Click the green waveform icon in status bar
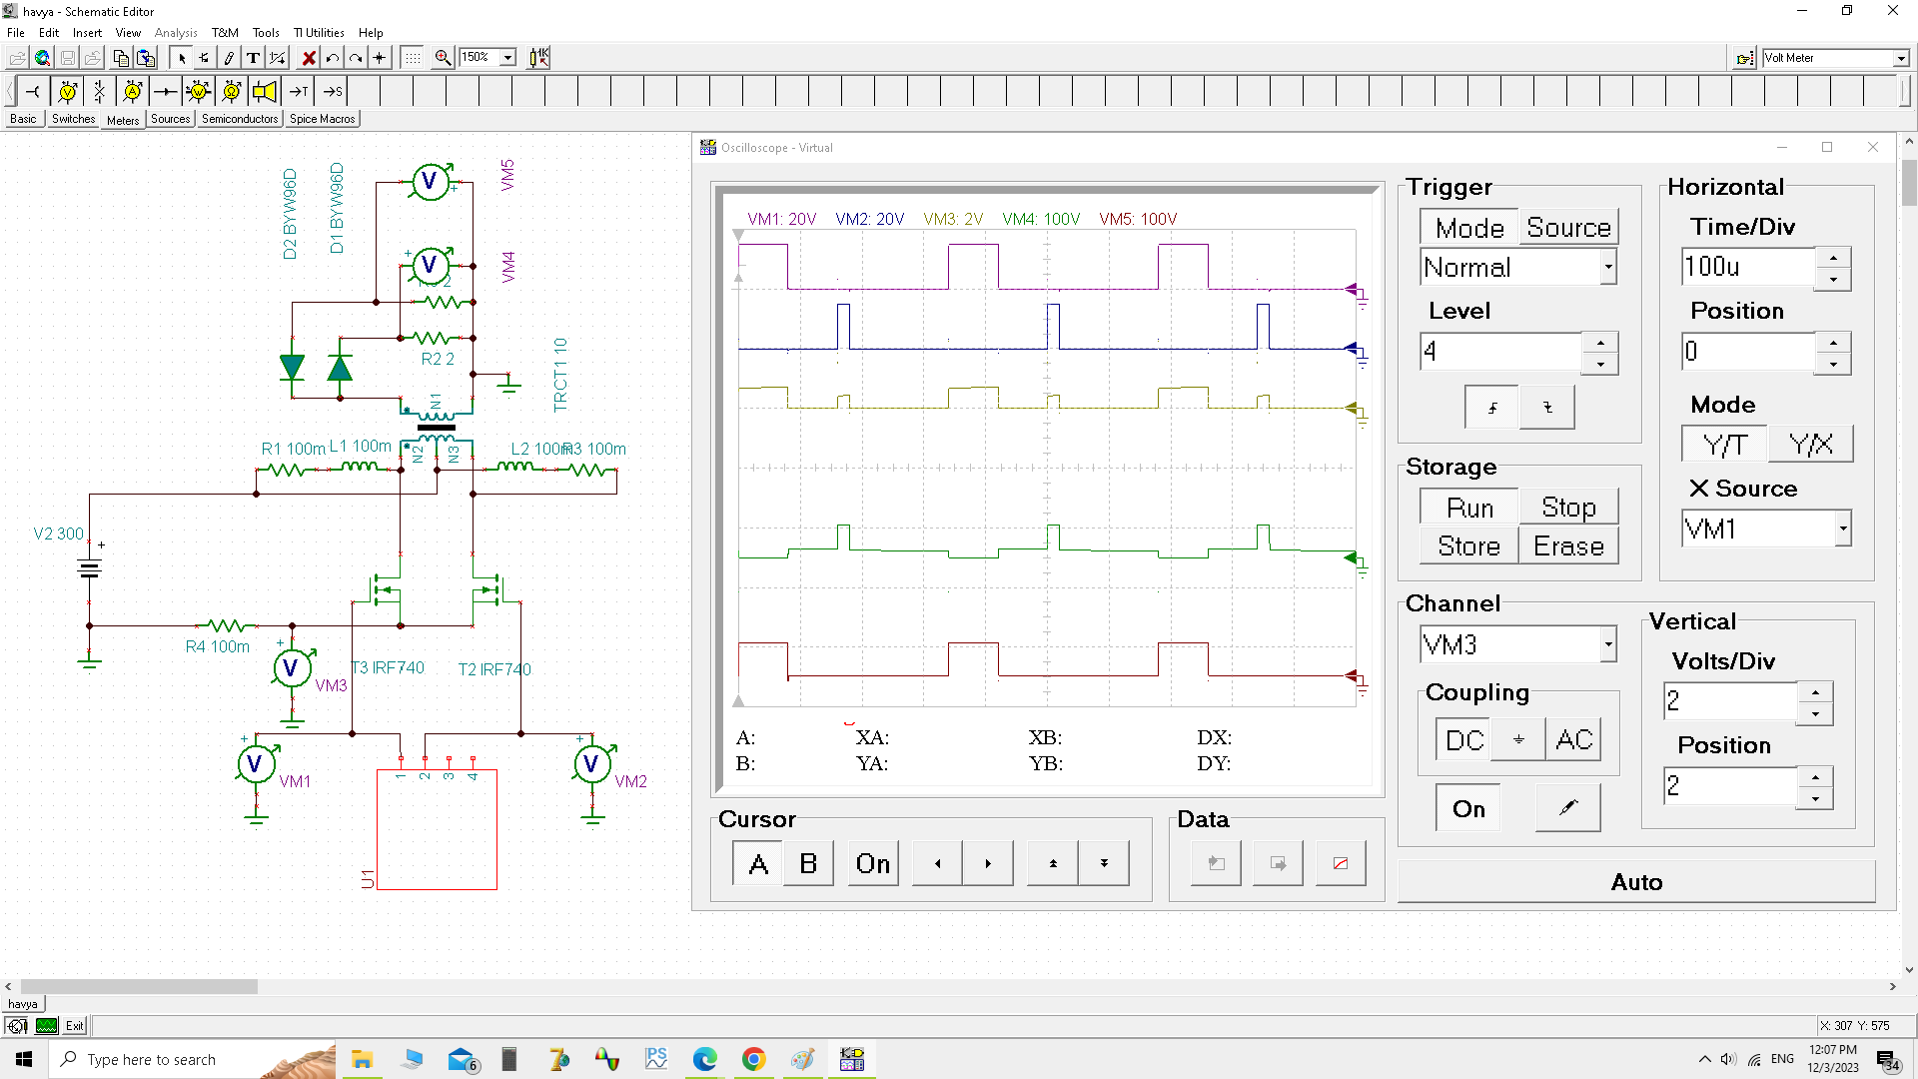Screen dimensions: 1918x1079 pos(47,1026)
